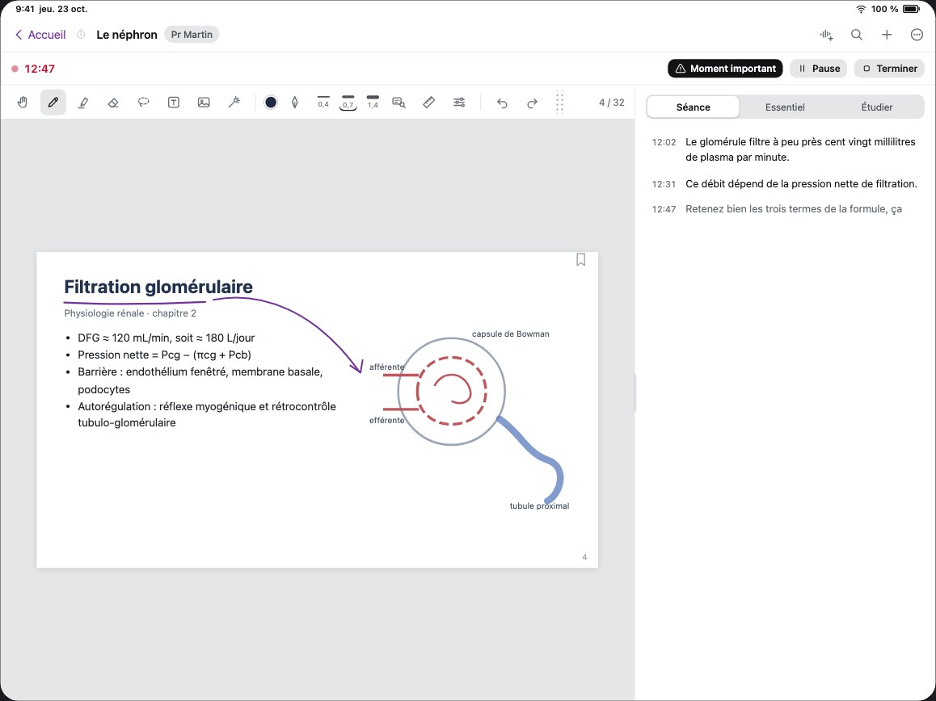Check the Wi-Fi status icon
This screenshot has height=701, width=936.
[861, 9]
